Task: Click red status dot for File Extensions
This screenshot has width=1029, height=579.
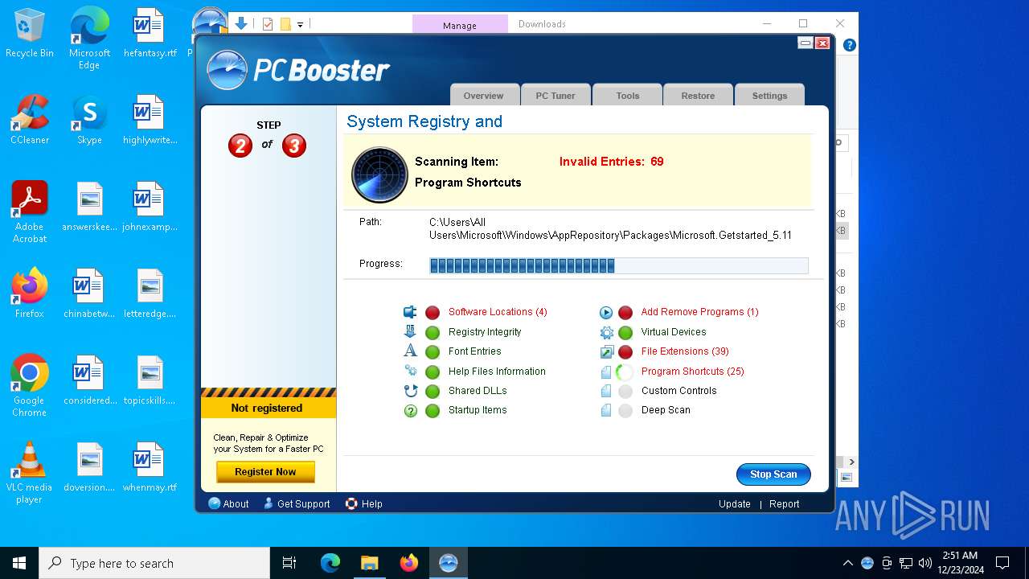Action: point(625,351)
